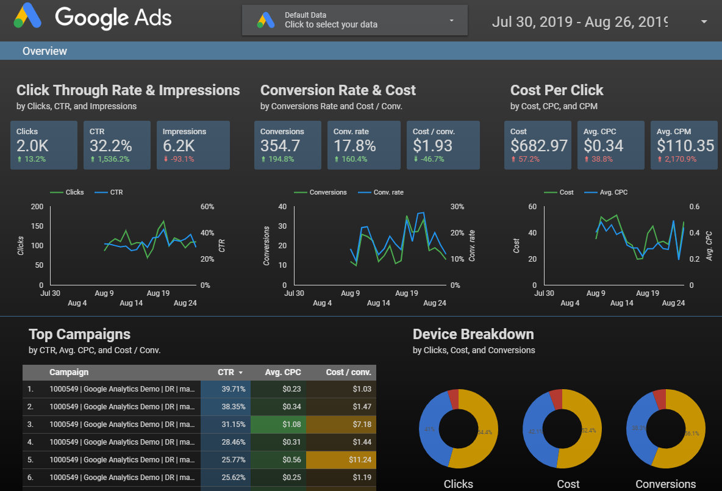Image resolution: width=722 pixels, height=491 pixels.
Task: Click the Conversions donut chart
Action: click(x=666, y=429)
